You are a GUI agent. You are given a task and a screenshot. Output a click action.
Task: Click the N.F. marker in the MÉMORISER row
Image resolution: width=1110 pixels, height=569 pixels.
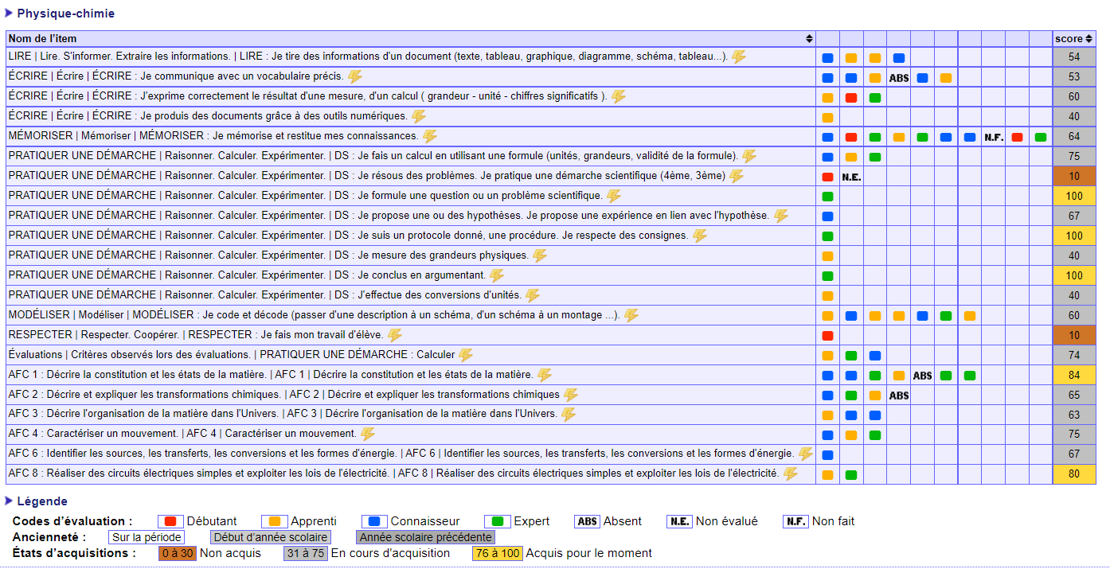[993, 137]
